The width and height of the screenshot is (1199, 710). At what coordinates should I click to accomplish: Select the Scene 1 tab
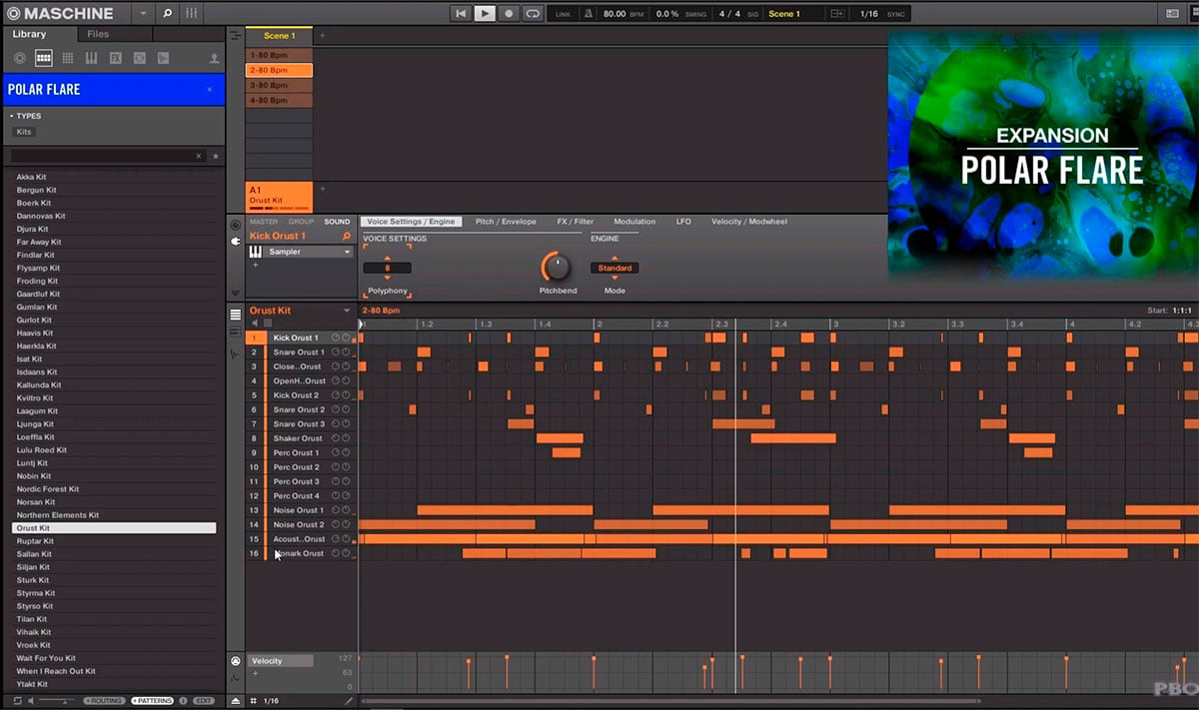[279, 36]
